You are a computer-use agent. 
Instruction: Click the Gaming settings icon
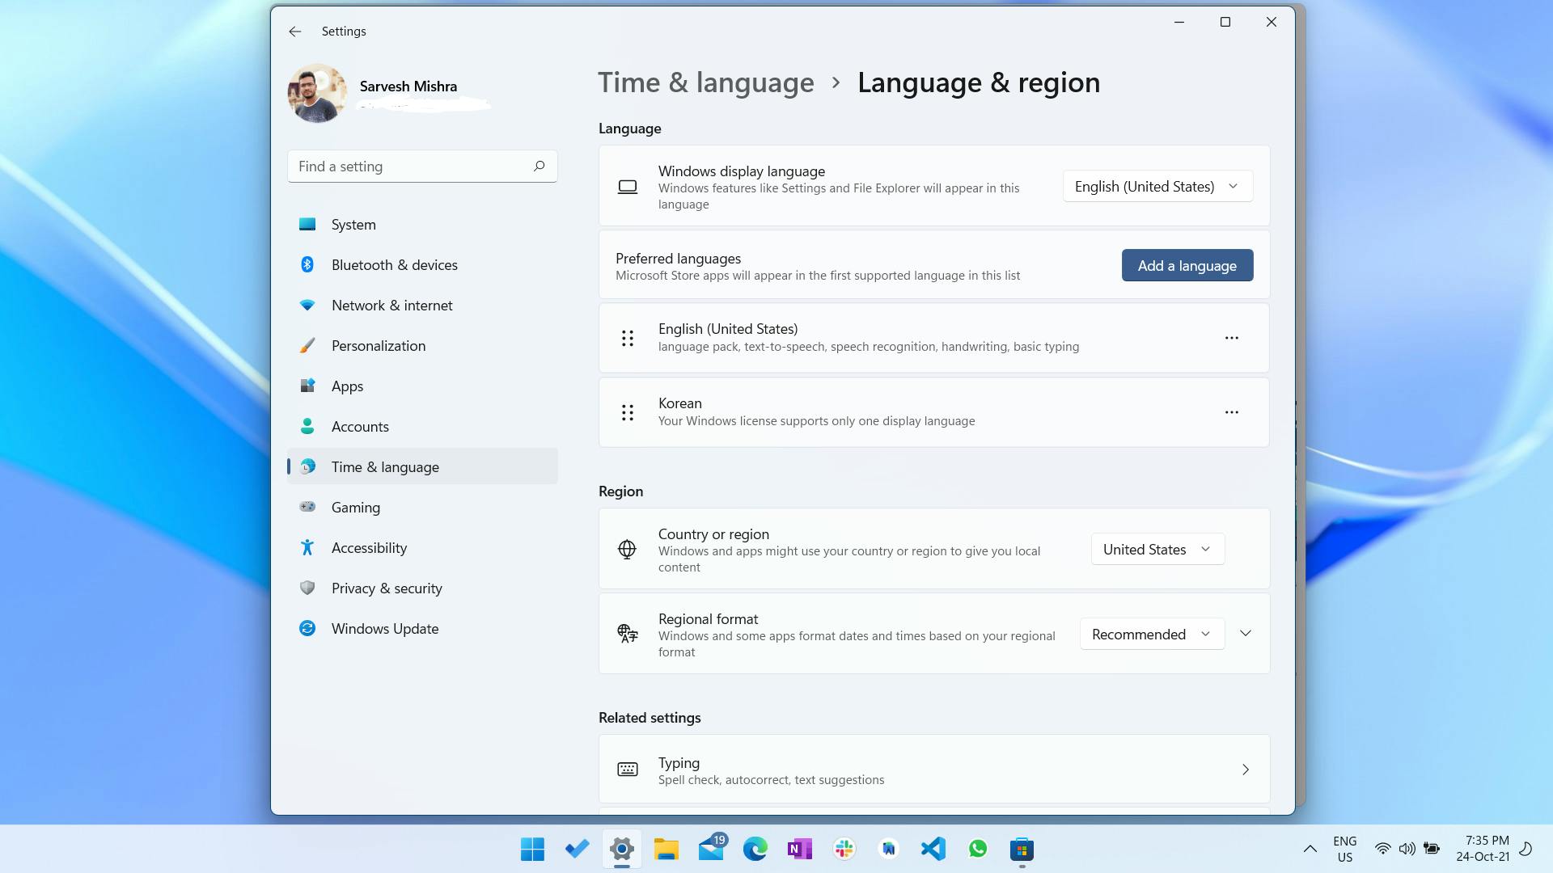306,506
